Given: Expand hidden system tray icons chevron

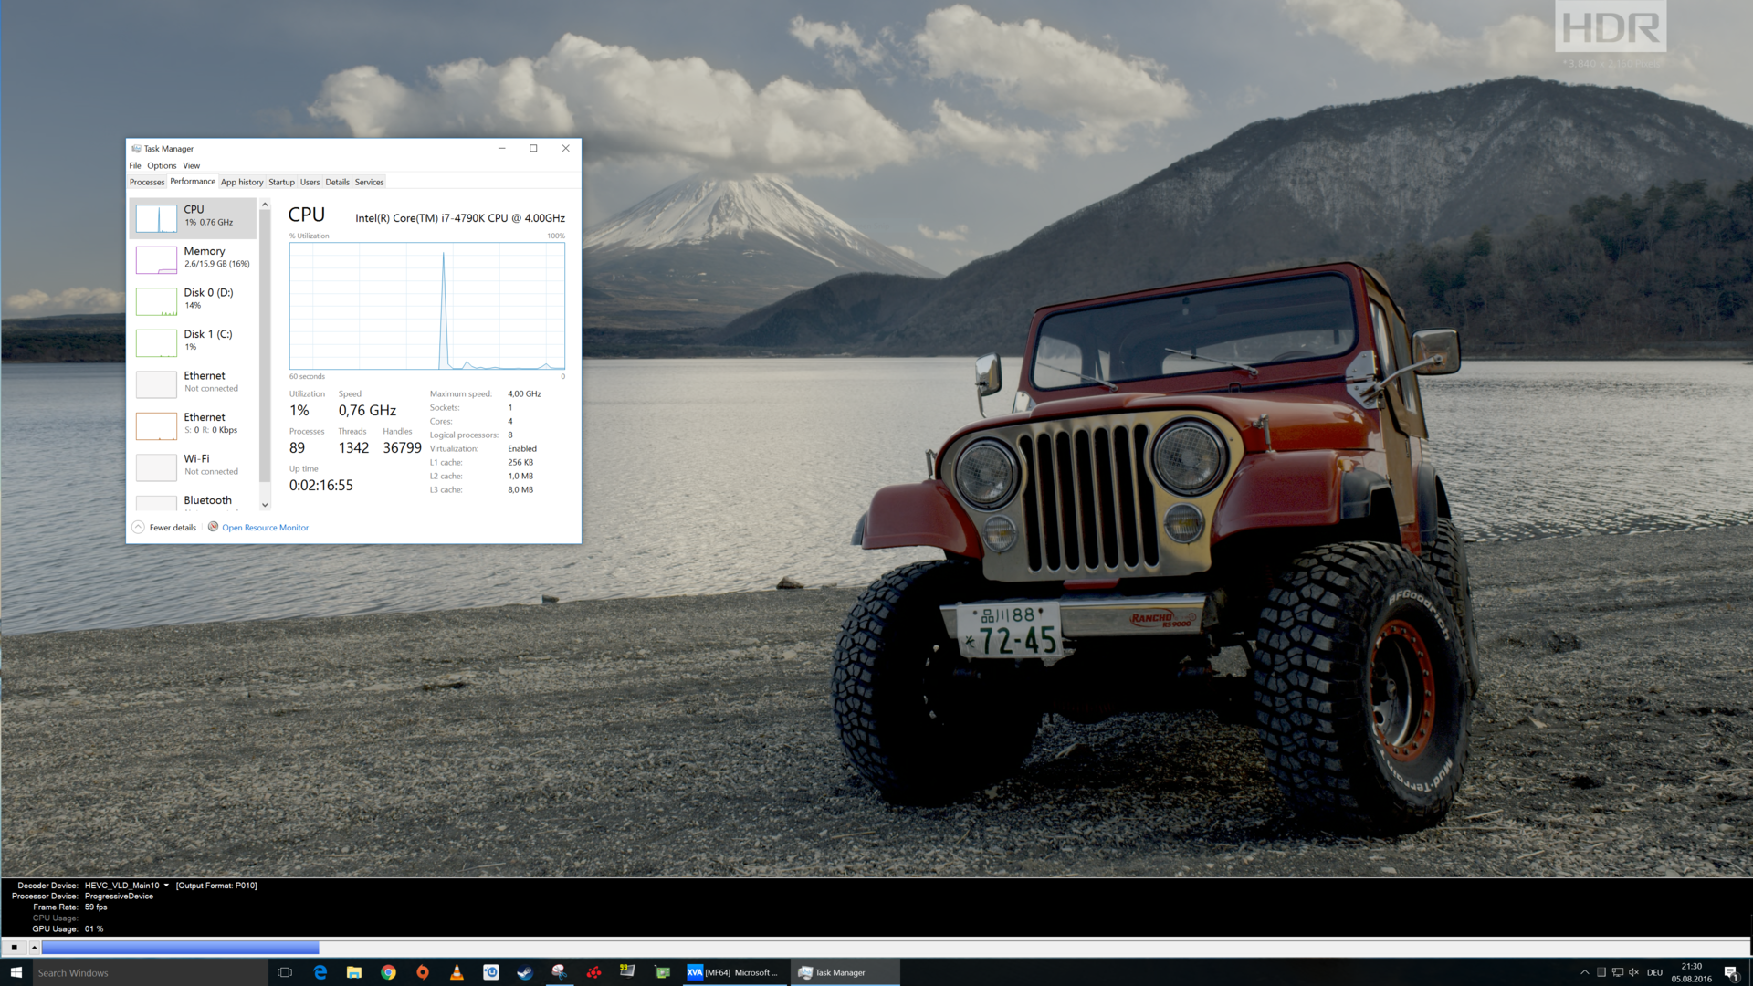Looking at the screenshot, I should [x=1585, y=972].
